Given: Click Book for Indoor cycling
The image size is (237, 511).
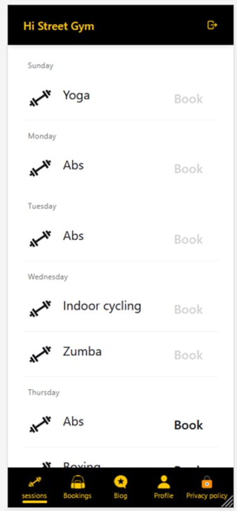Looking at the screenshot, I should coord(188,309).
